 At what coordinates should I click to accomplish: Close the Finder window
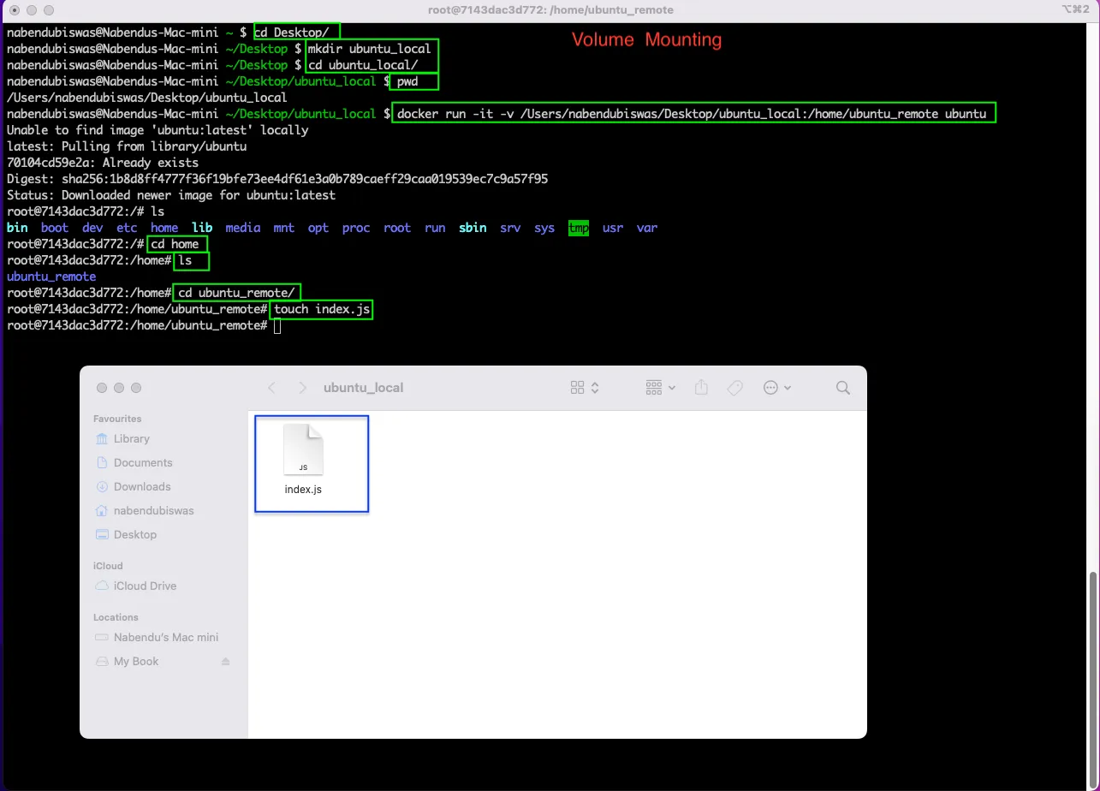(x=102, y=388)
